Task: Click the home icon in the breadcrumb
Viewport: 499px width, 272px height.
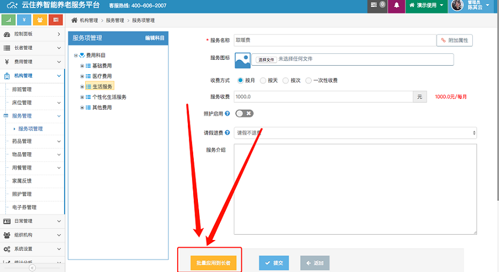Action: [x=75, y=20]
